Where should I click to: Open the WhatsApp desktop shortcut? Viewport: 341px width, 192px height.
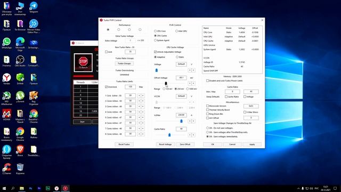pos(7,43)
